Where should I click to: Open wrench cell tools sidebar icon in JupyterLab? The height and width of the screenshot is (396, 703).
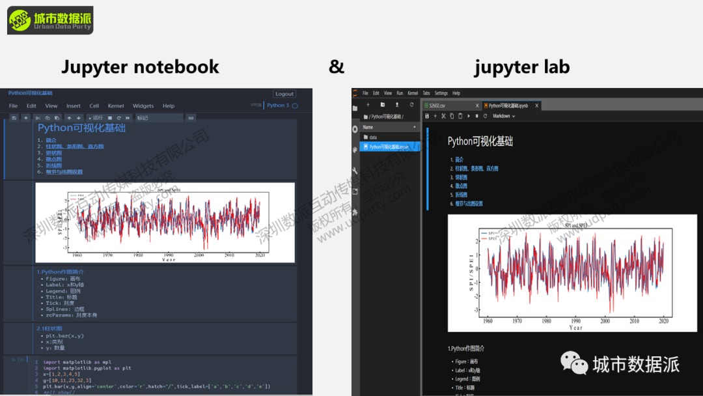[x=355, y=171]
